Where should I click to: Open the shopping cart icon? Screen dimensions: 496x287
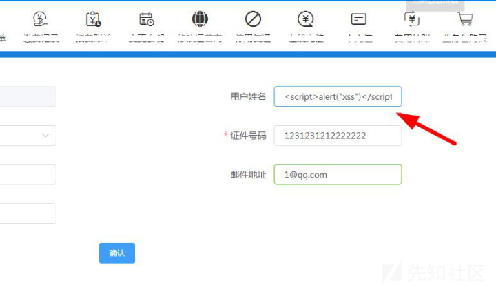point(465,19)
